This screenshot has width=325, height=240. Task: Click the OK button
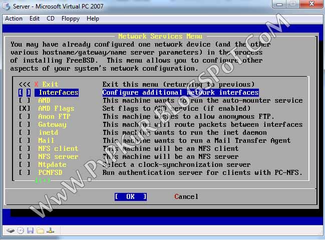click(131, 196)
